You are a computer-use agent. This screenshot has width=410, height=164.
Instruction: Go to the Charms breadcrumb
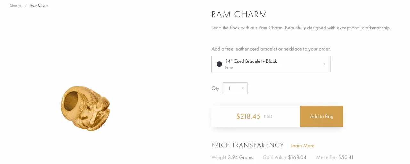(x=15, y=5)
